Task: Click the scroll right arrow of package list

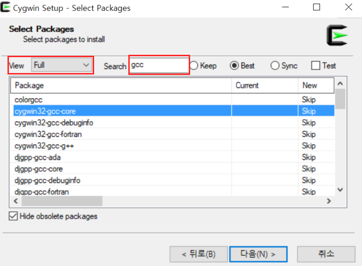Action: [329, 201]
